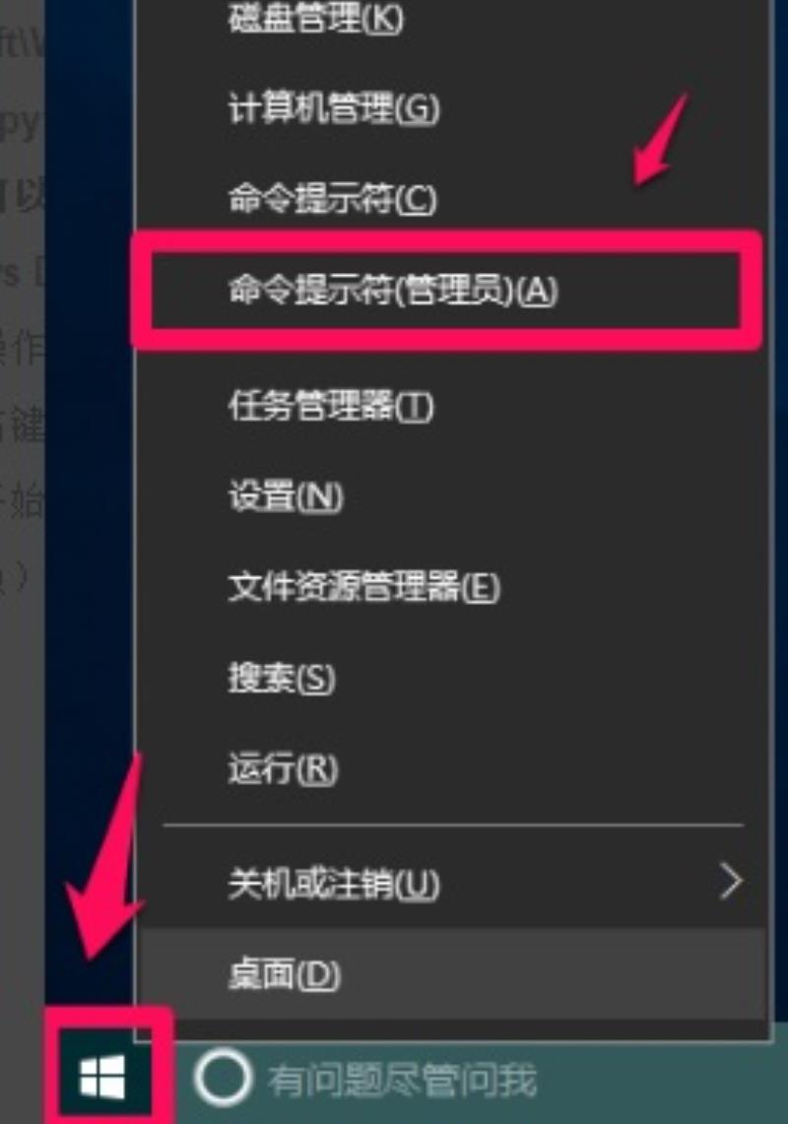
Task: Select 运行(R) menu entry
Action: (x=452, y=768)
